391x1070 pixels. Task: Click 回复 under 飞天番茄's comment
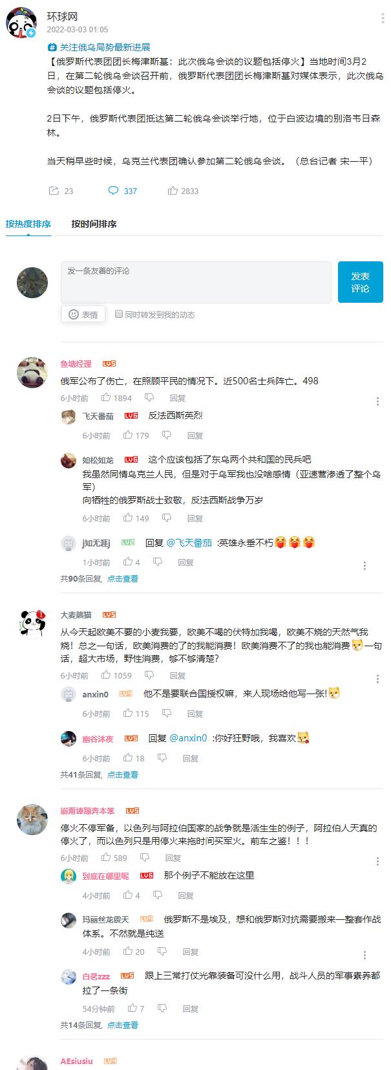195,435
